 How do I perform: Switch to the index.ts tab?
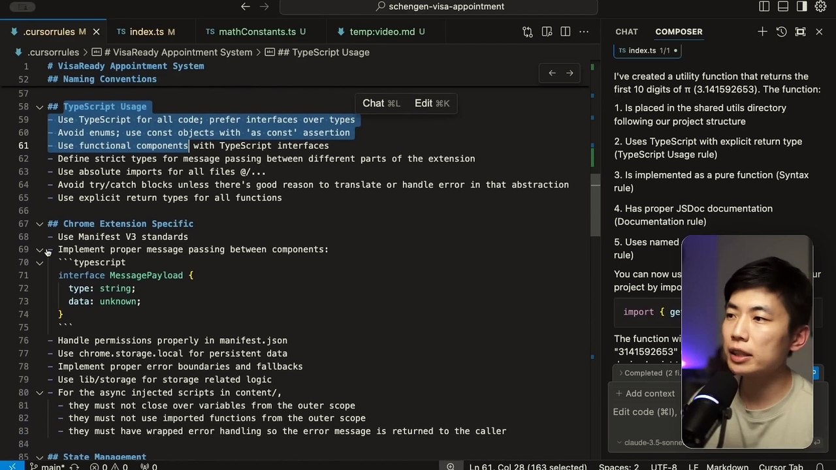[x=146, y=31]
